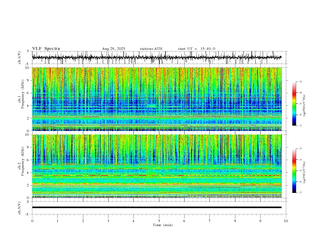Click time axis tick label "8"
Image resolution: width=322 pixels, height=248 pixels.
[x=235, y=221]
